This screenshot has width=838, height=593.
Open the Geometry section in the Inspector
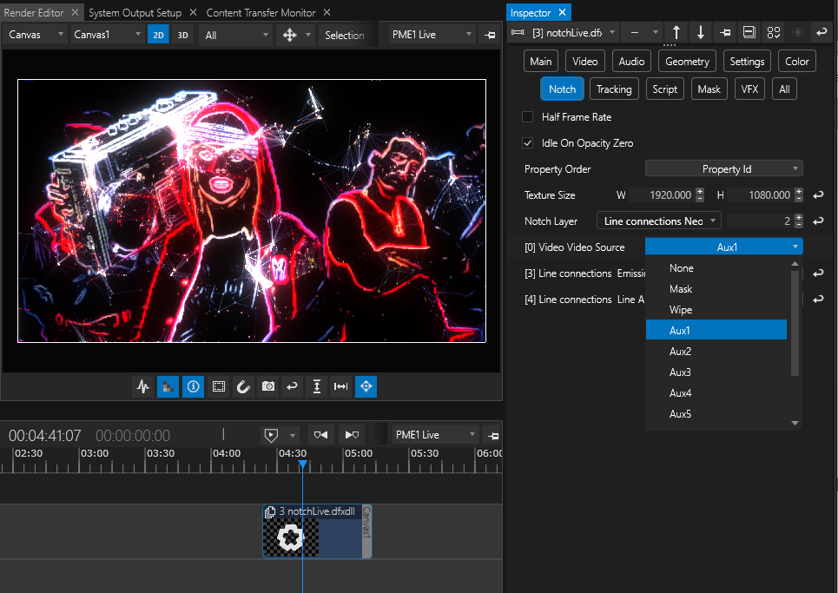(x=687, y=62)
